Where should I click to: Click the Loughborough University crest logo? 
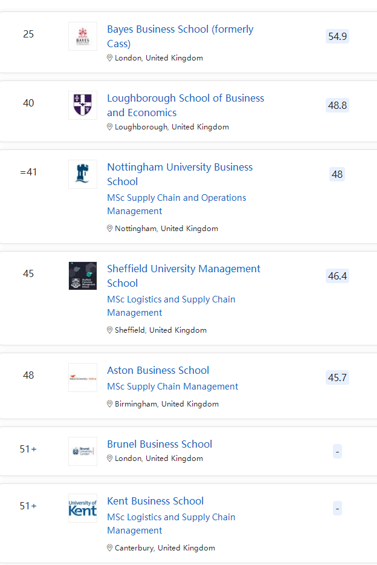83,105
